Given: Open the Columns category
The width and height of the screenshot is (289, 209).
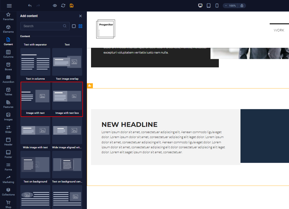Looking at the screenshot, I should (8, 54).
